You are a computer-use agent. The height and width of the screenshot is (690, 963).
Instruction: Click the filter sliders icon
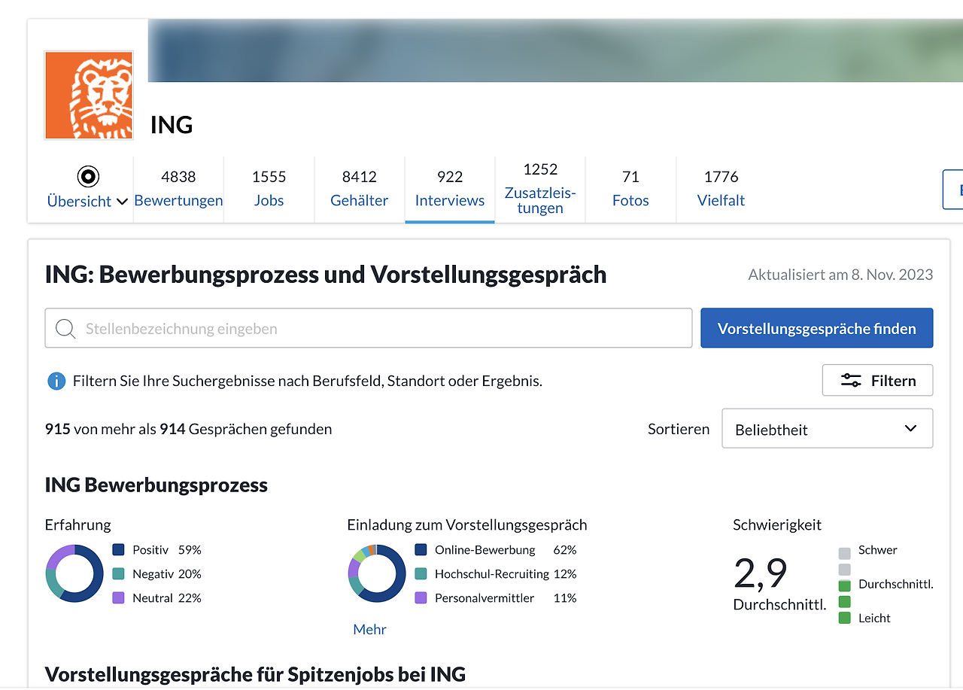851,381
